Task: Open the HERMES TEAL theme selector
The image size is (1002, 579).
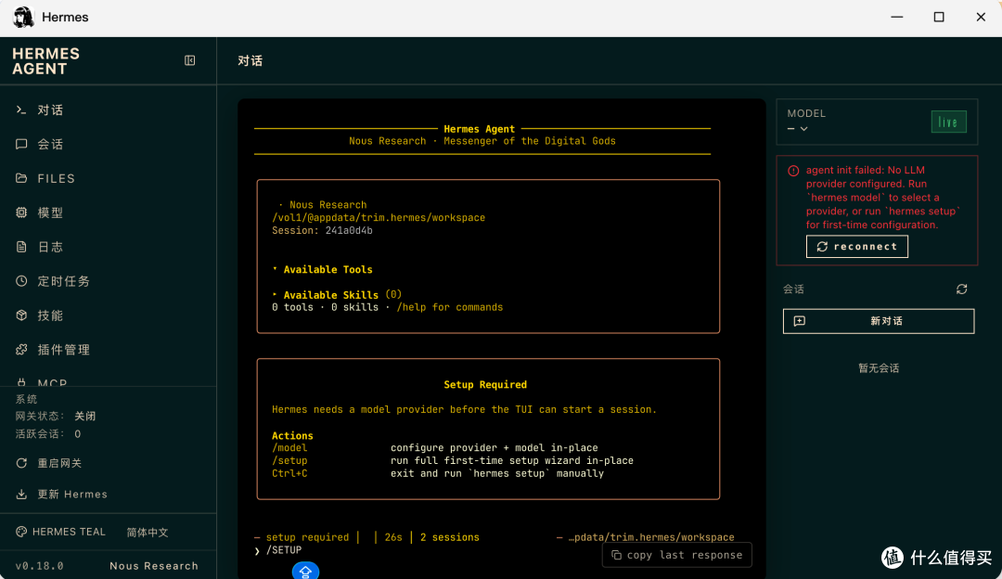Action: (x=60, y=532)
